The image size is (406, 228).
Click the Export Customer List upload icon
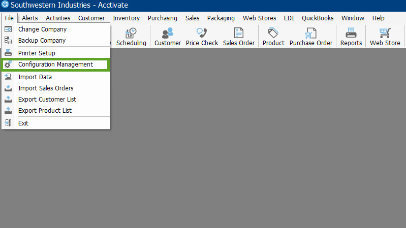(8, 100)
